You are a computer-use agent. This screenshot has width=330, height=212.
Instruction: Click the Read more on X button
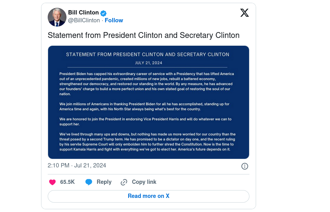point(149,196)
